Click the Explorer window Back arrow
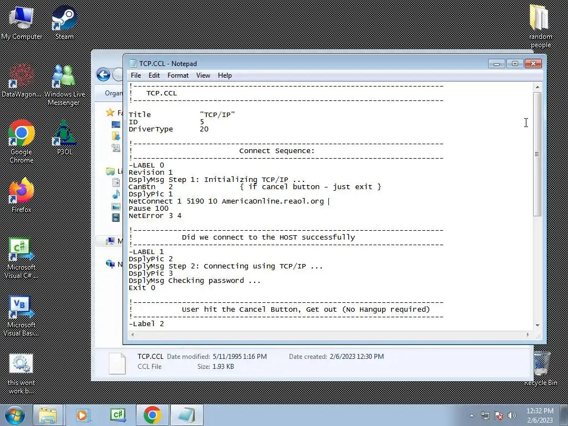The height and width of the screenshot is (426, 568). [x=103, y=75]
